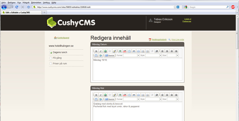
Task: Click Source button in Måndag Mat editor
Action: point(109,99)
